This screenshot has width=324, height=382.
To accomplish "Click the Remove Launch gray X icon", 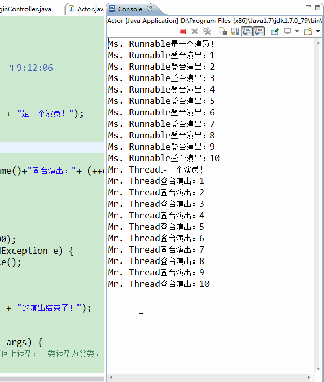I will (x=195, y=31).
